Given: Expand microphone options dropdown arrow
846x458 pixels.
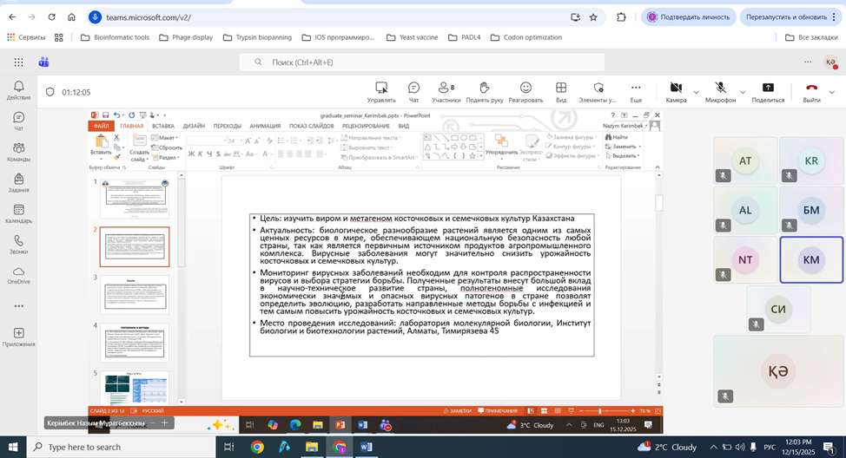Looking at the screenshot, I should (743, 92).
